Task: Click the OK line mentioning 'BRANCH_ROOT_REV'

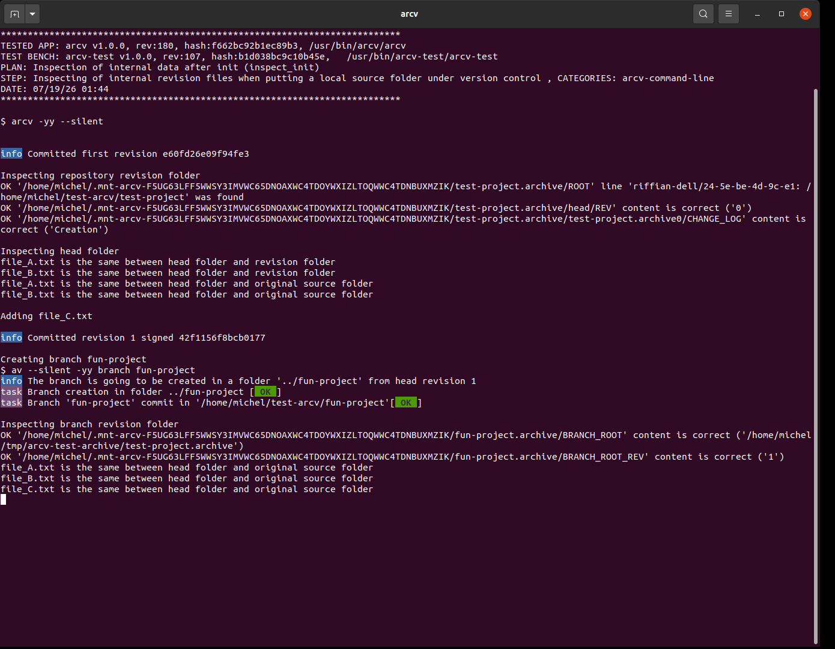Action: click(x=392, y=457)
